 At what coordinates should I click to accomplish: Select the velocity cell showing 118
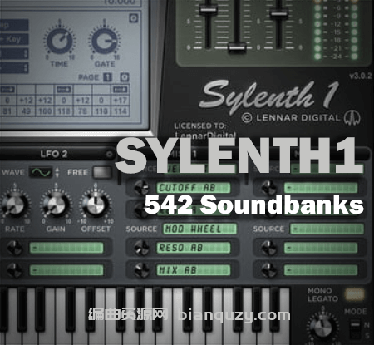pos(64,111)
